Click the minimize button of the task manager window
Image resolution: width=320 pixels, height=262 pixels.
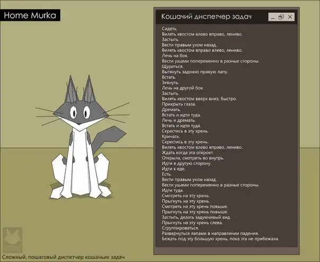pyautogui.click(x=272, y=17)
